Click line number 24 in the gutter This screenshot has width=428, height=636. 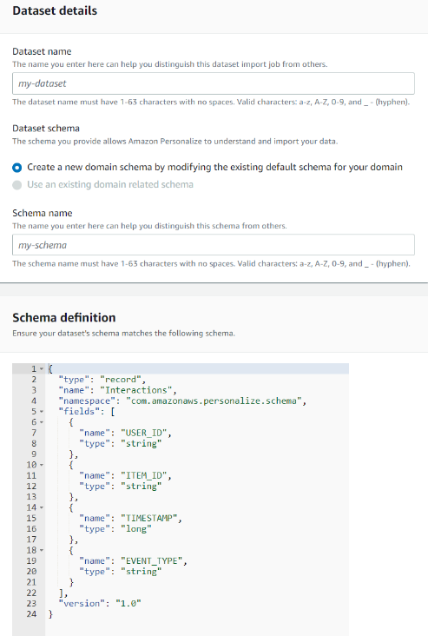coord(31,614)
